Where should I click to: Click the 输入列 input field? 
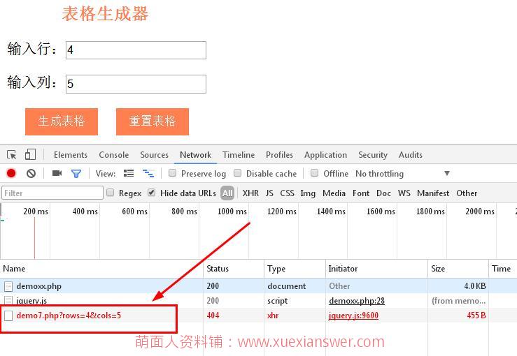click(x=136, y=84)
